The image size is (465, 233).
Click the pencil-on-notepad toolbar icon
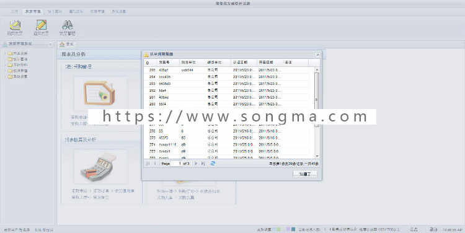[41, 25]
